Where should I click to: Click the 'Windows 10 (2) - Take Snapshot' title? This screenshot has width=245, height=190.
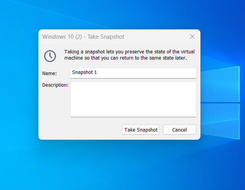pyautogui.click(x=83, y=37)
